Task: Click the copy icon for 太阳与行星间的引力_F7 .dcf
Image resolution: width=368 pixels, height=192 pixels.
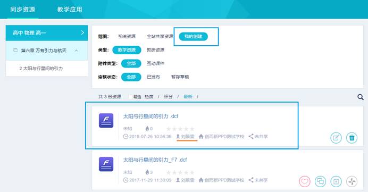Action: click(x=320, y=181)
